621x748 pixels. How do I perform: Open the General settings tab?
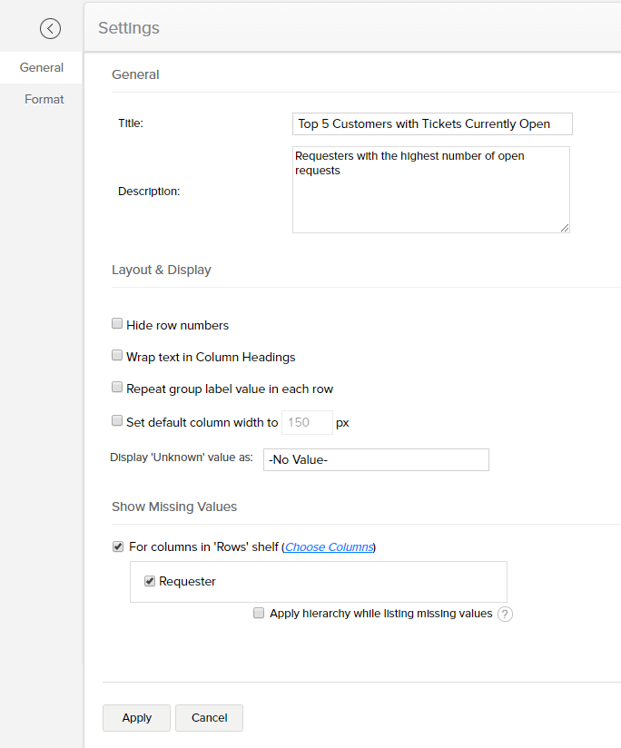[x=41, y=67]
